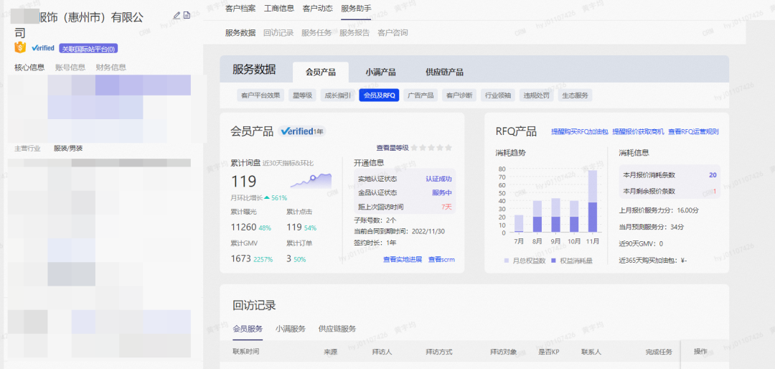Screen dimensions: 775x369
Task: Click the 广告产品 filter pill
Action: point(421,95)
